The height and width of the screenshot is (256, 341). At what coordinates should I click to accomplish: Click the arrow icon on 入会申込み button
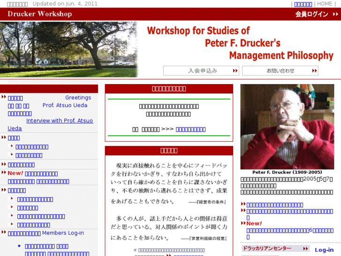coord(235,70)
